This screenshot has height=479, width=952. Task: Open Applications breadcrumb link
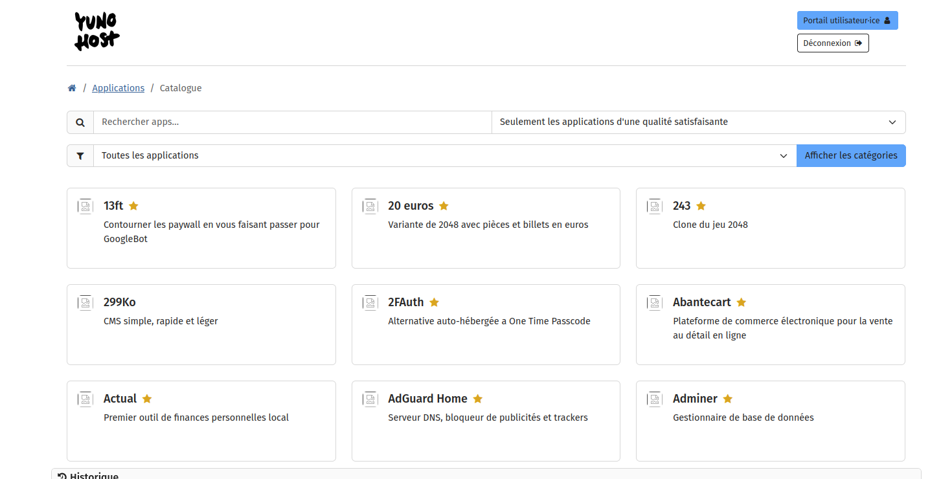119,88
